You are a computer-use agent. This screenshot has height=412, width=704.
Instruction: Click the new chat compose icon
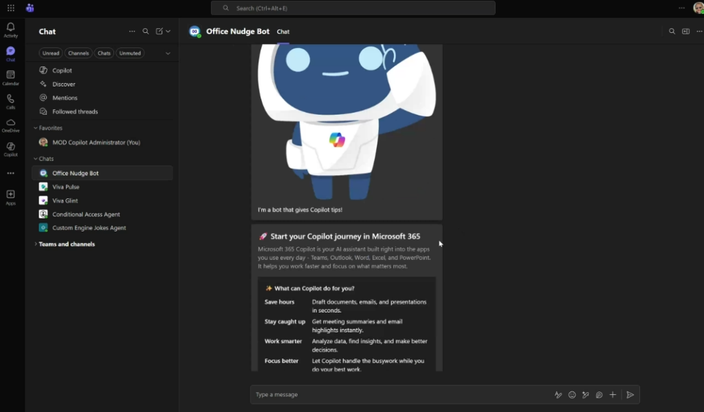pyautogui.click(x=159, y=32)
